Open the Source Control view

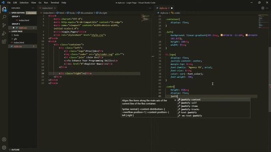4,25
